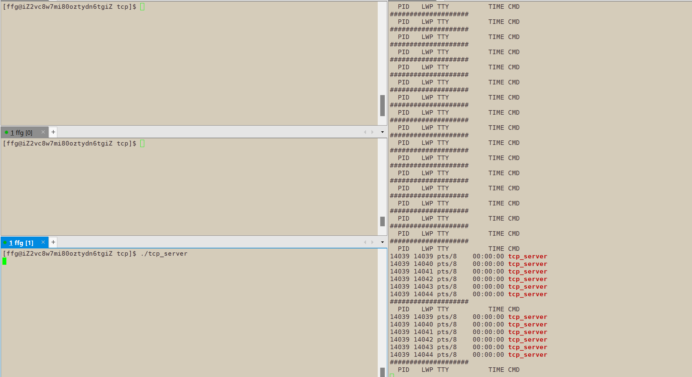Close the "1 ffg [0]" tab
Screen dimensions: 692x377
tap(43, 132)
